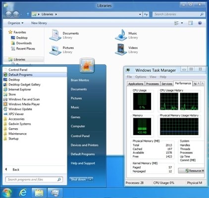Expand the Maintenance folder
Image resolution: width=209 pixels, height=198 pixels.
(x=35, y=134)
